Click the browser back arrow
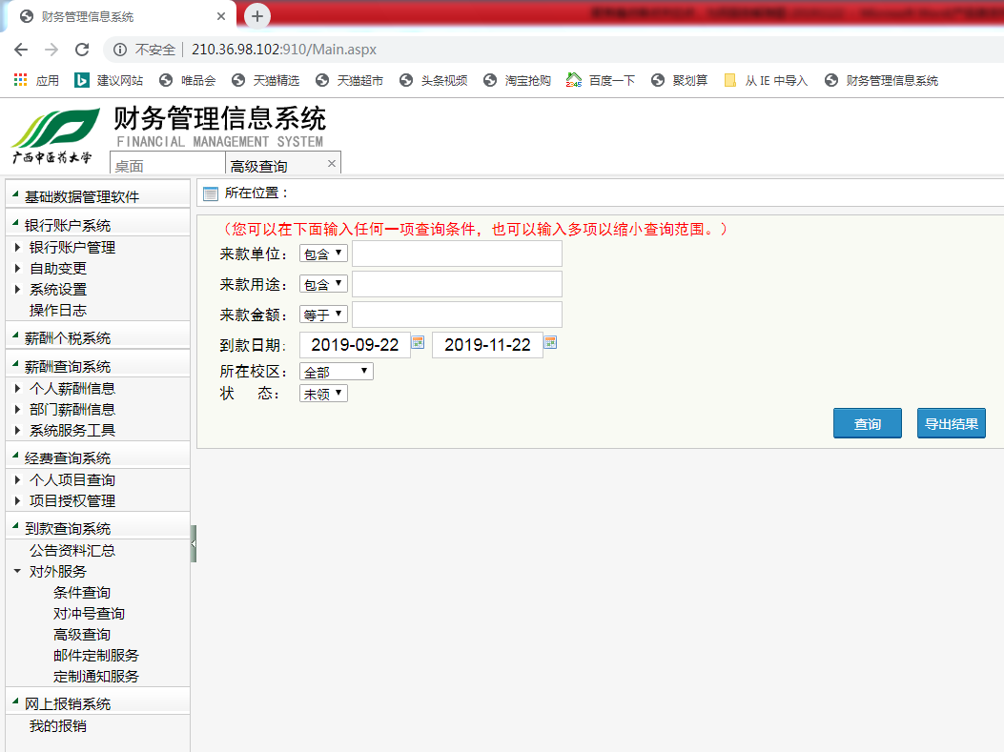 click(21, 50)
